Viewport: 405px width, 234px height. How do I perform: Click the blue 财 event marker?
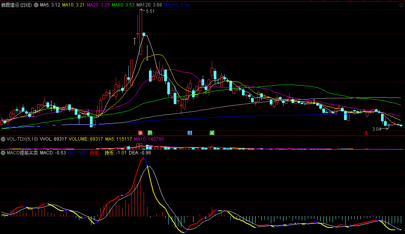pyautogui.click(x=190, y=133)
